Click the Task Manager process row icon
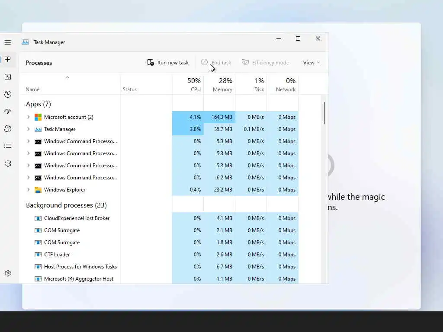This screenshot has height=332, width=443. [x=38, y=129]
